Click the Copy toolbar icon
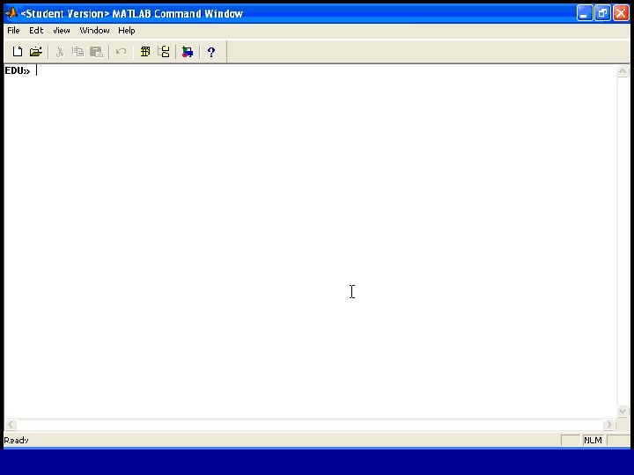The image size is (634, 475). coord(77,52)
